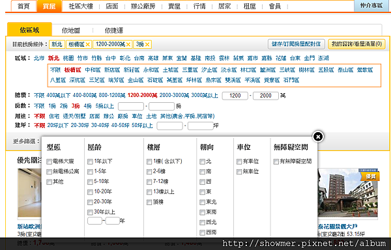Enable 有無障礙空間 accessibility filter

point(276,162)
